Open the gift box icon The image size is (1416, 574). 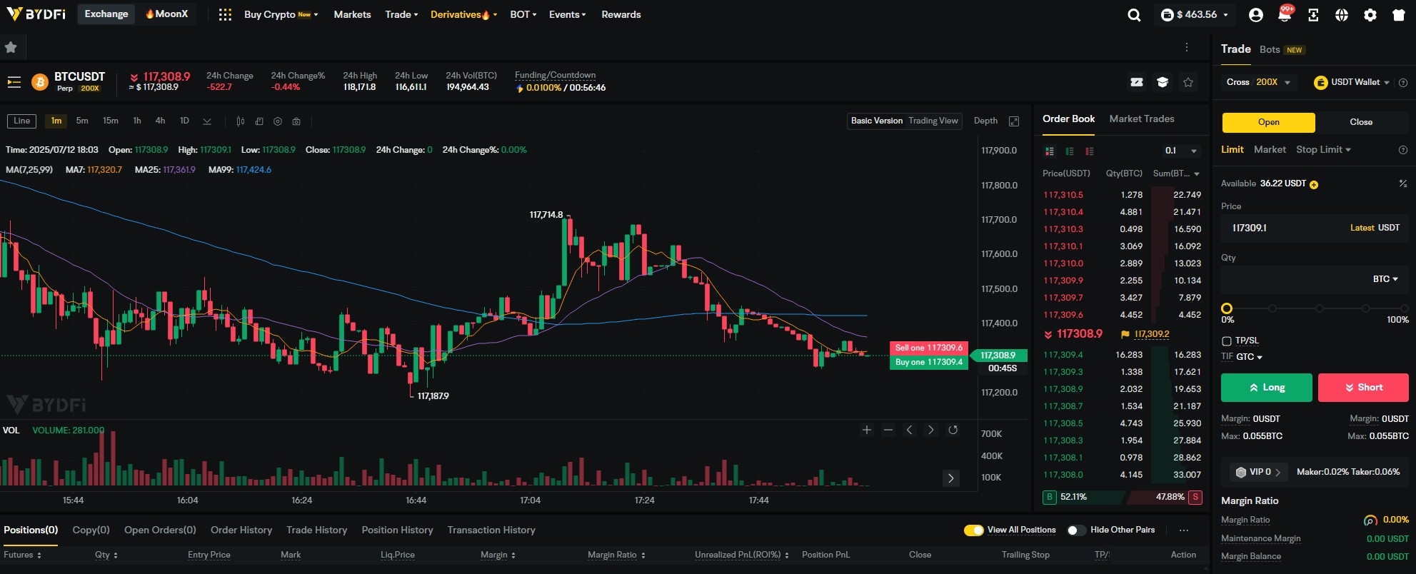coord(1399,14)
